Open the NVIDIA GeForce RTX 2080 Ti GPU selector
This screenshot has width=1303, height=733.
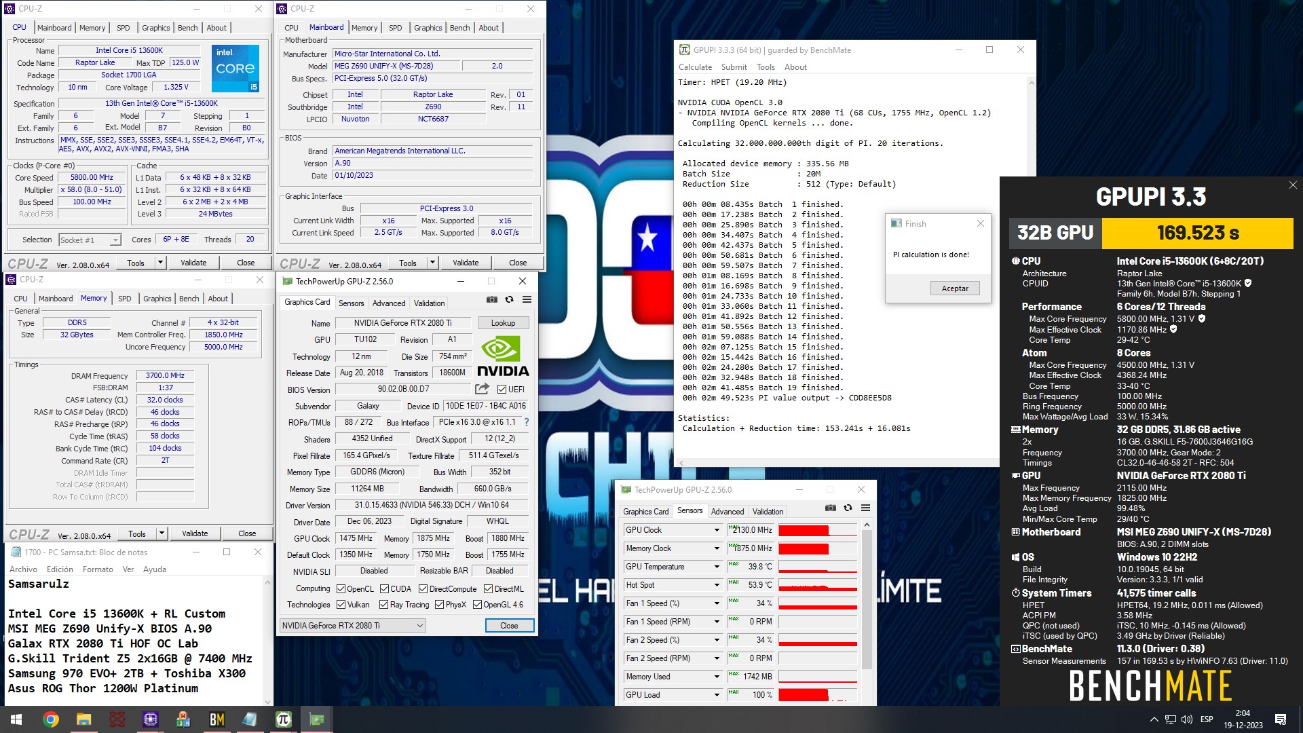click(353, 626)
